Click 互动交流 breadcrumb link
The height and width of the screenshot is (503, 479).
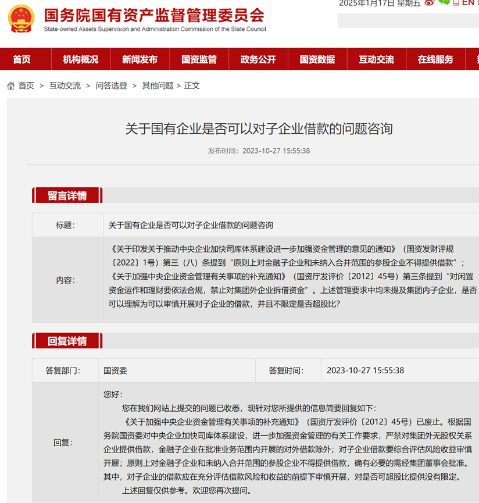click(x=65, y=85)
